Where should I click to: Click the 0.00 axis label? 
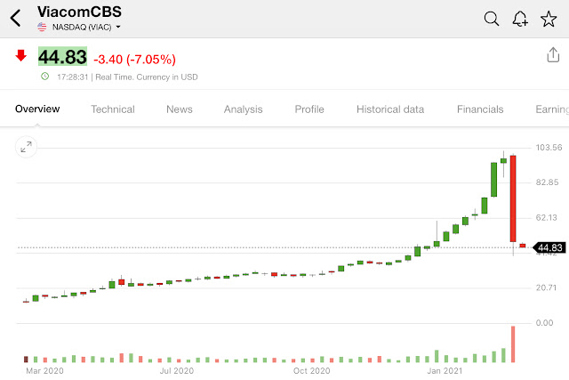[545, 323]
